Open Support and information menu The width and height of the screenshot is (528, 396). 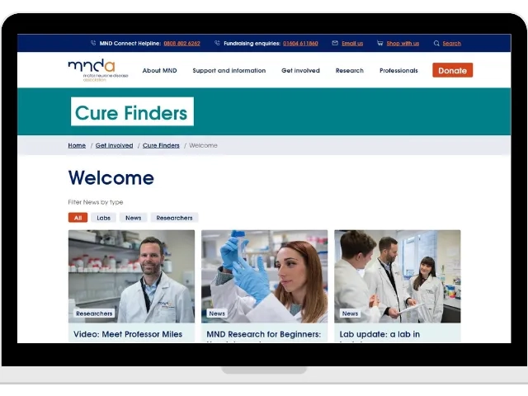pyautogui.click(x=229, y=71)
